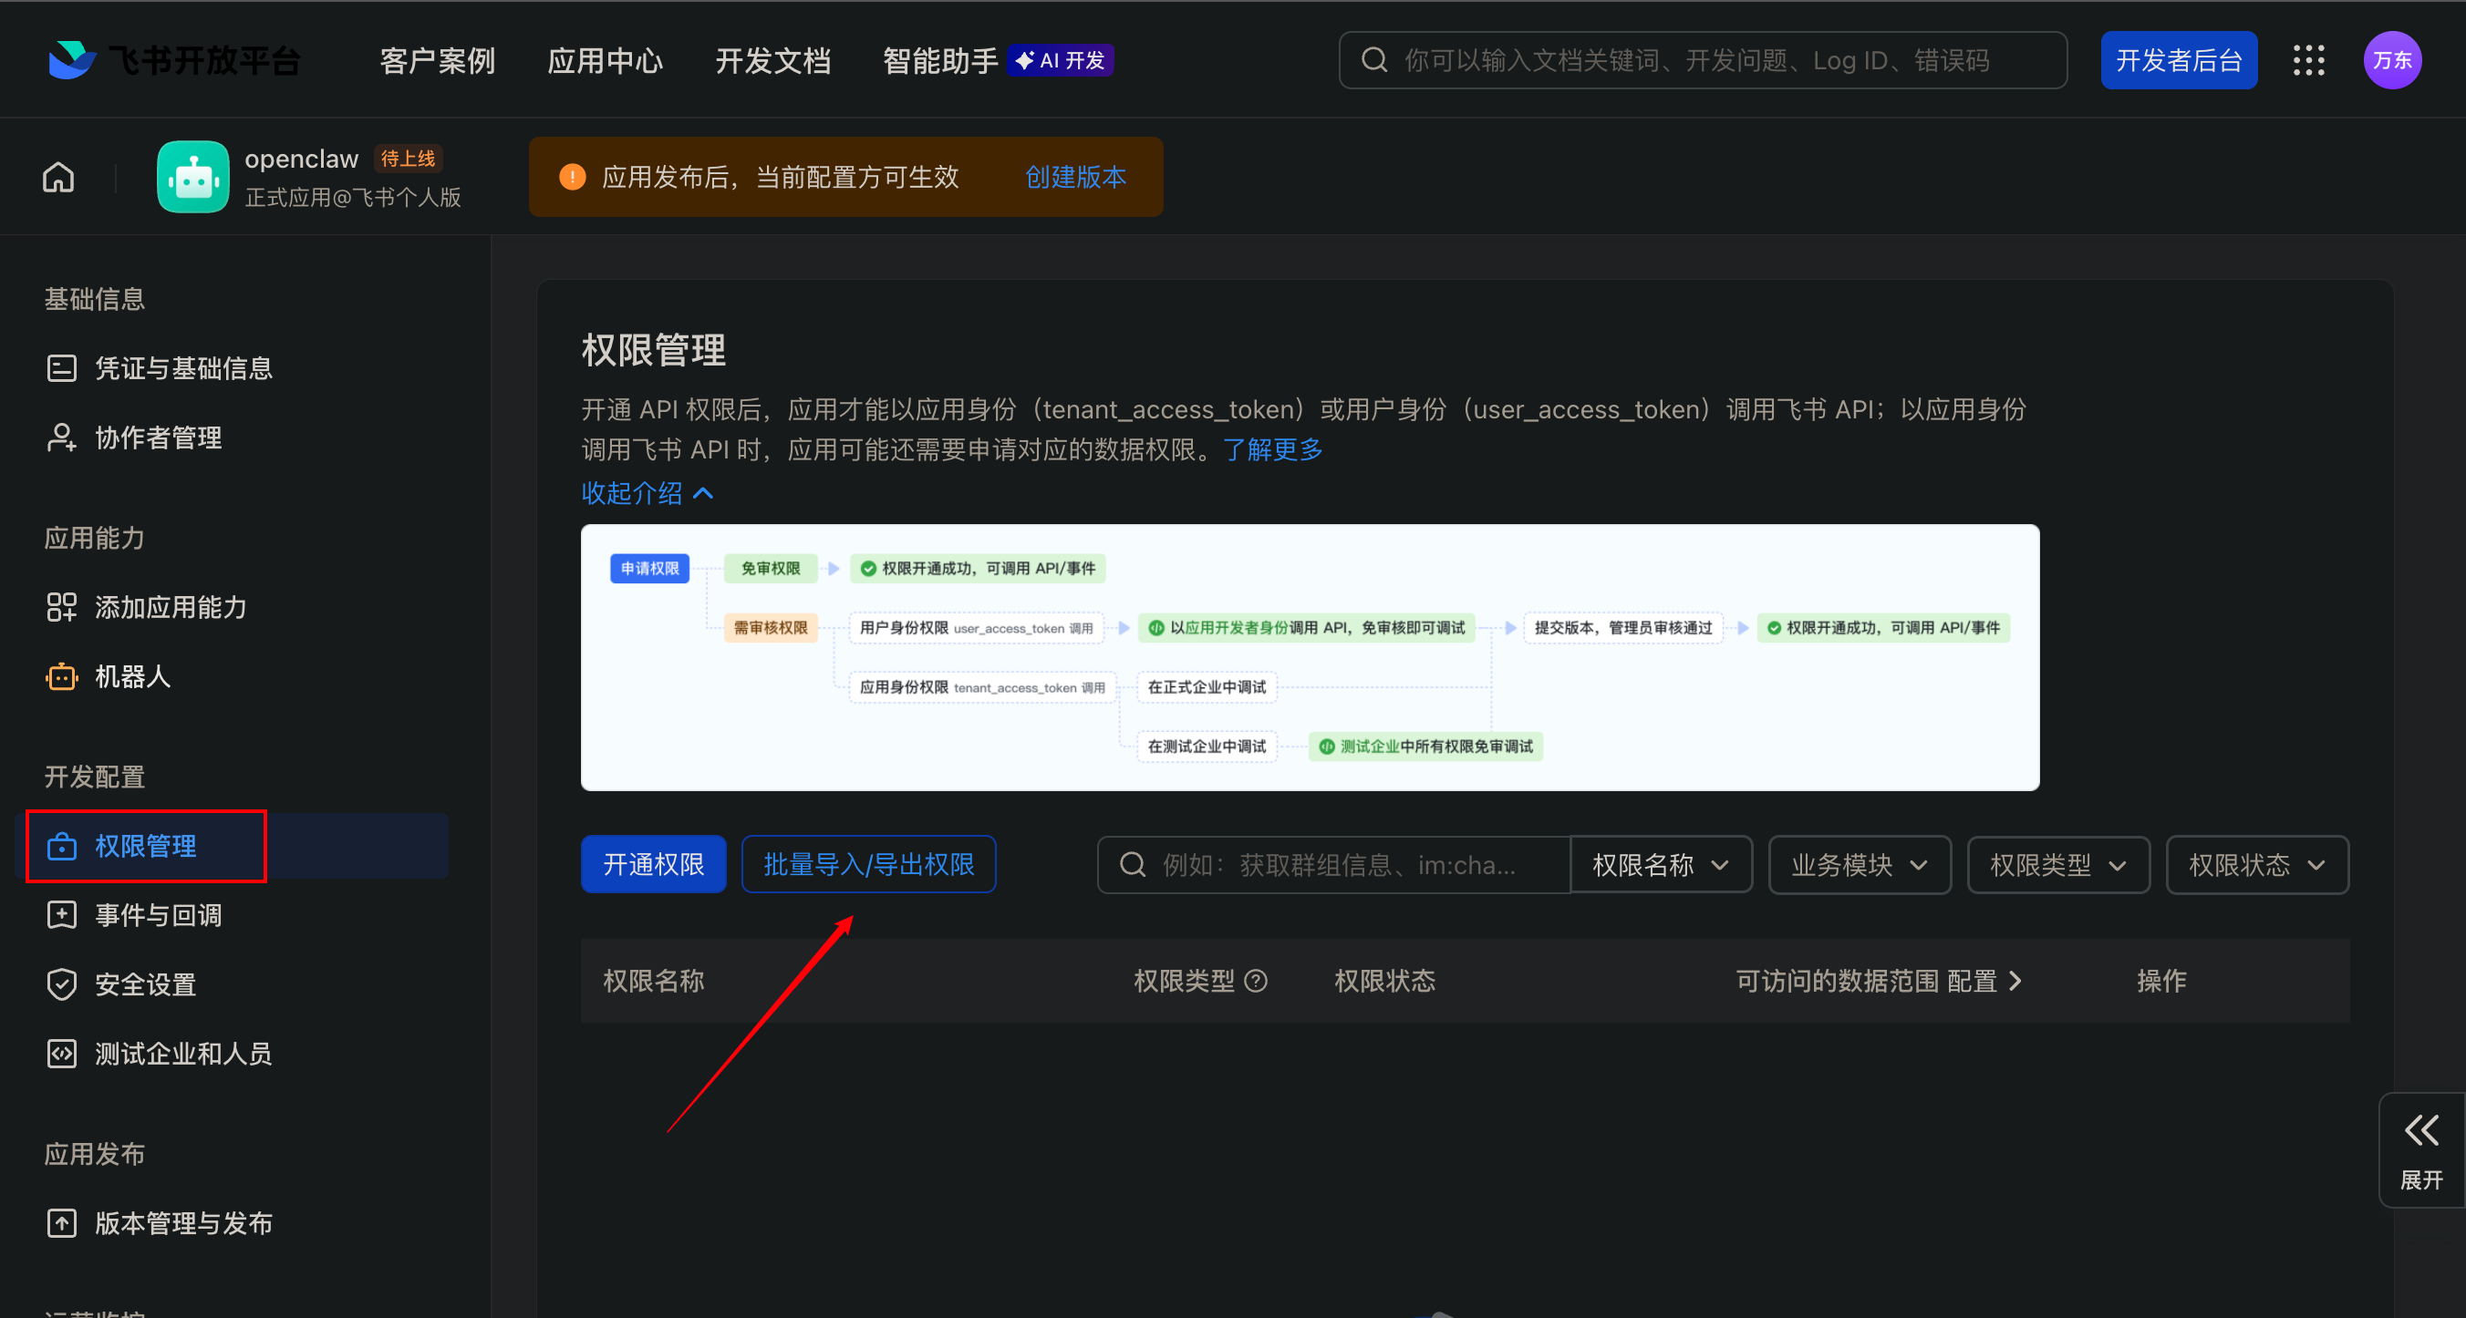Click the openclaw robot app icon
Screen dimensions: 2466x1318
pos(193,177)
